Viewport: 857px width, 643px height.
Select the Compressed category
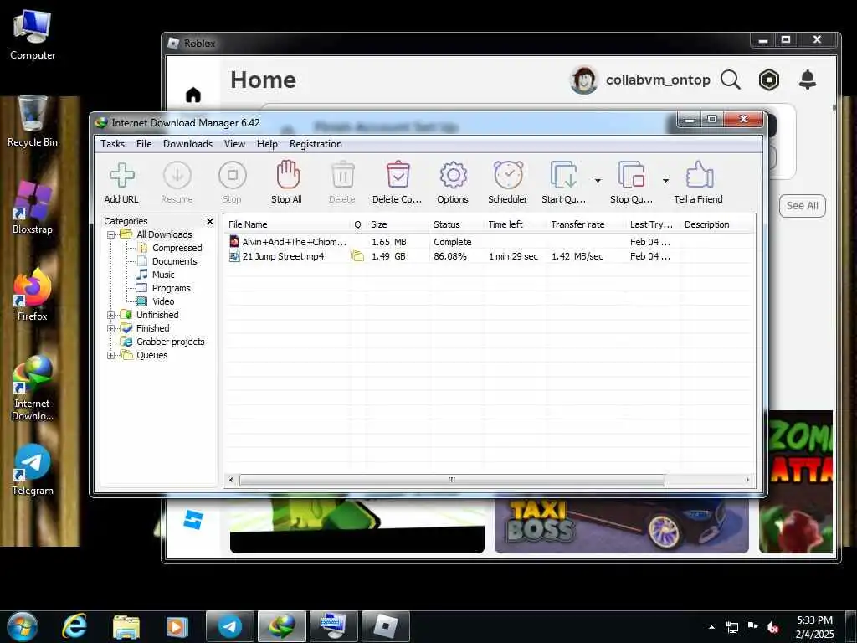click(x=177, y=248)
